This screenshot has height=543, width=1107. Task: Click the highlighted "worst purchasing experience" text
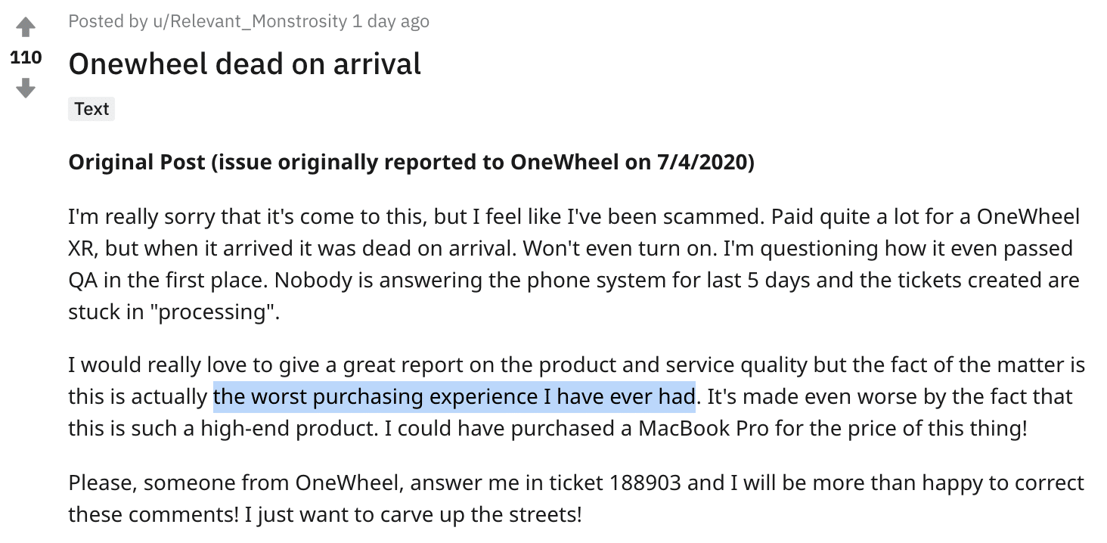(454, 396)
